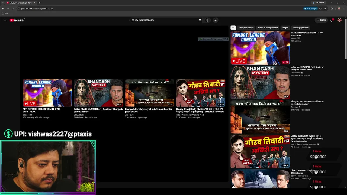
Task: Select the From your search chip
Action: coord(246,28)
